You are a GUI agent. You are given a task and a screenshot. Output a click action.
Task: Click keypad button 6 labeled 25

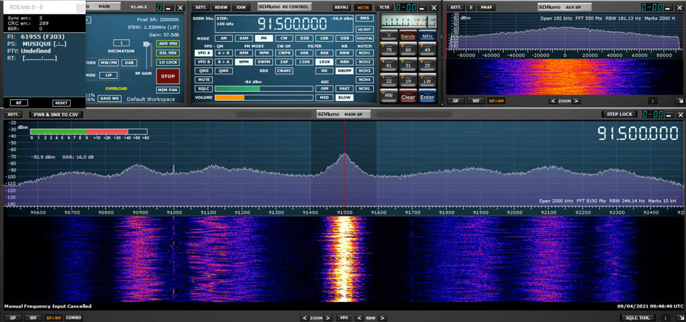(x=427, y=64)
